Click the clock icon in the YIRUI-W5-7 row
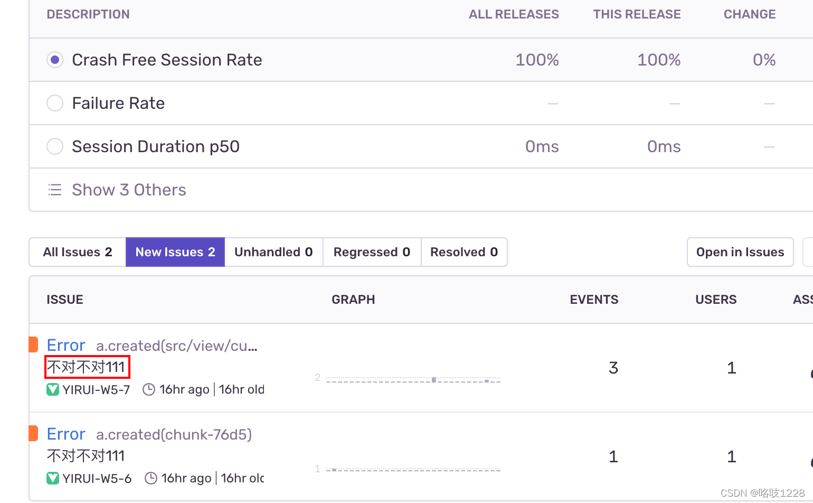Viewport: 813px width, 503px height. [x=149, y=390]
